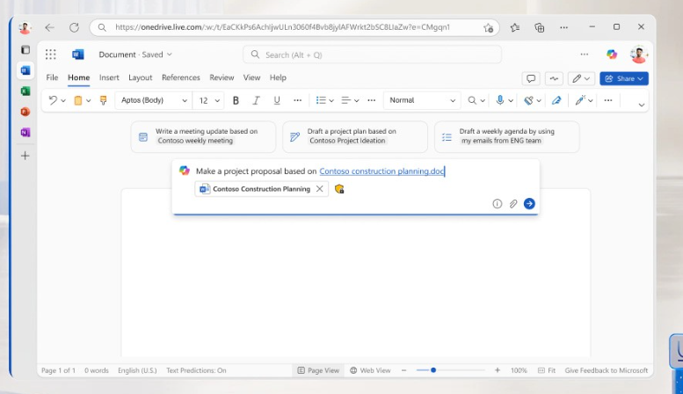This screenshot has height=394, width=683.
Task: Expand the Dictate microphone dropdown
Action: click(511, 100)
